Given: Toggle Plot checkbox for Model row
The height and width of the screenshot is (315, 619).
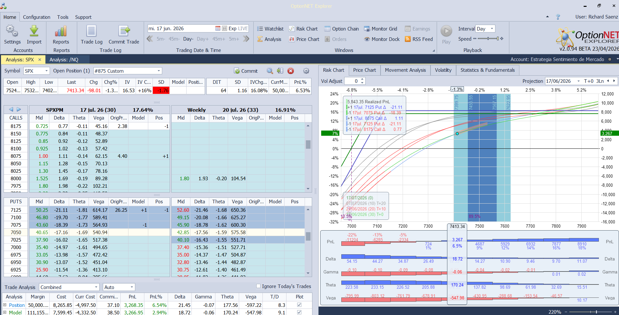Looking at the screenshot, I should tap(299, 312).
